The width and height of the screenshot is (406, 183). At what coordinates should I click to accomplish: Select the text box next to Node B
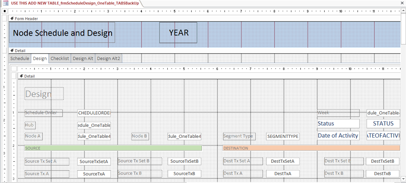[184, 136]
